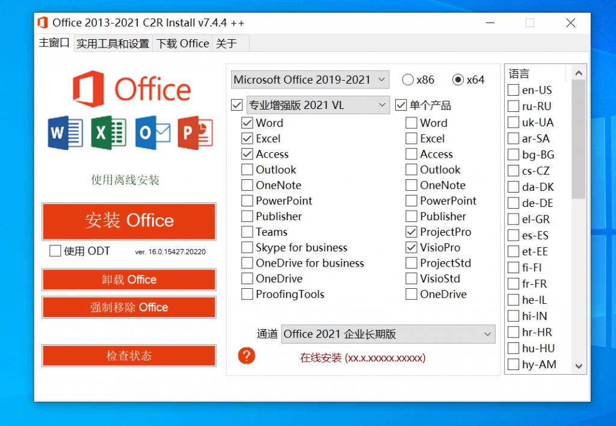Check Publisher in the suite list
Screen dimensions: 616x426
(247, 217)
